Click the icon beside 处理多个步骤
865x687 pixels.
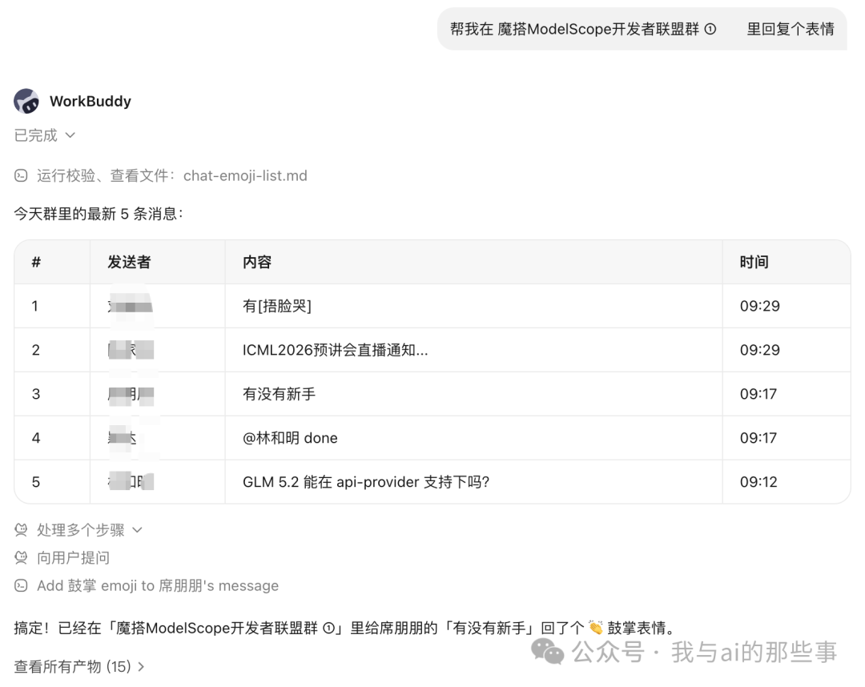[21, 530]
